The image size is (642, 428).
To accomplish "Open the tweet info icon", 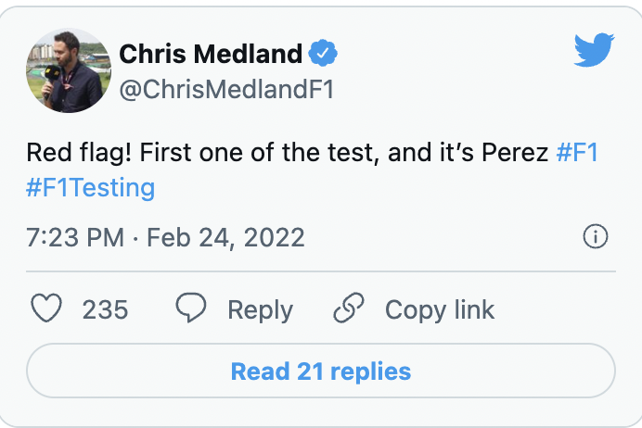I will (595, 237).
